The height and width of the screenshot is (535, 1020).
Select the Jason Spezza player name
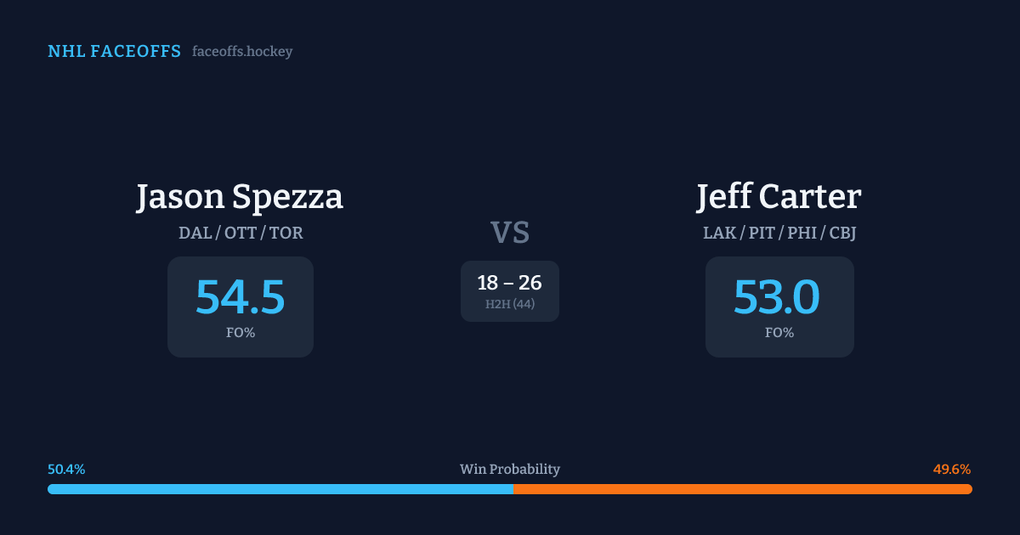(x=240, y=197)
